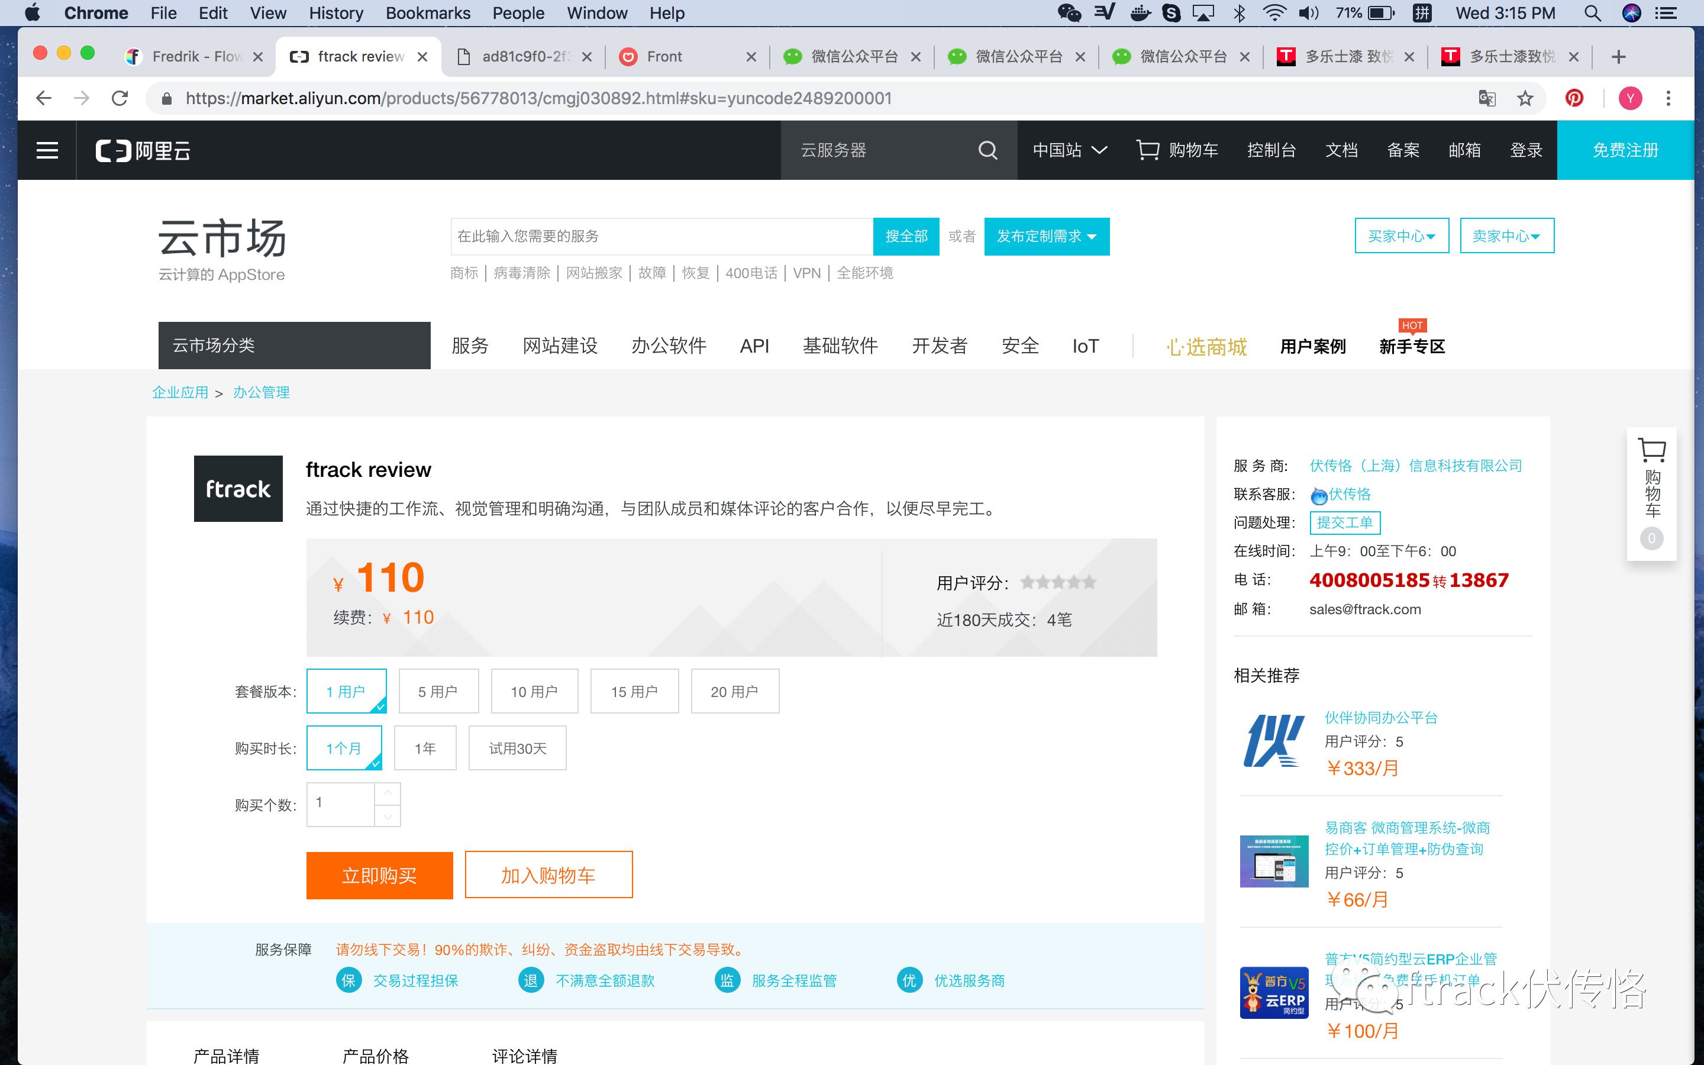This screenshot has width=1704, height=1065.
Task: Click the search magnifier in the Aliyun header
Action: pyautogui.click(x=988, y=150)
